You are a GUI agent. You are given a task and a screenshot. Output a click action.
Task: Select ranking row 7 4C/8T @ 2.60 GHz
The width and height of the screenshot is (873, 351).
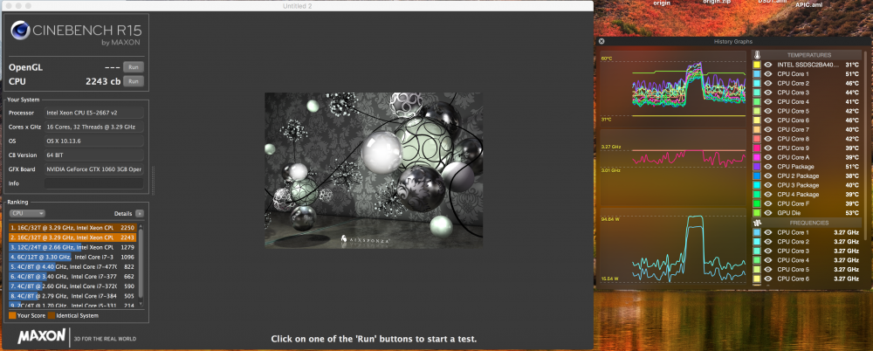point(72,286)
